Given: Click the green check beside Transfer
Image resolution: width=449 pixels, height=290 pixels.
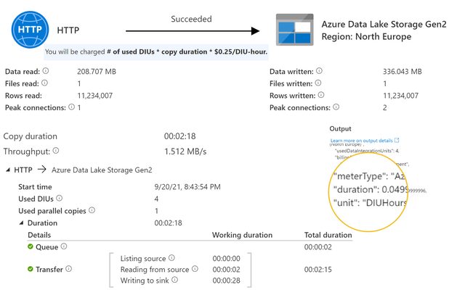Looking at the screenshot, I should (x=31, y=269).
